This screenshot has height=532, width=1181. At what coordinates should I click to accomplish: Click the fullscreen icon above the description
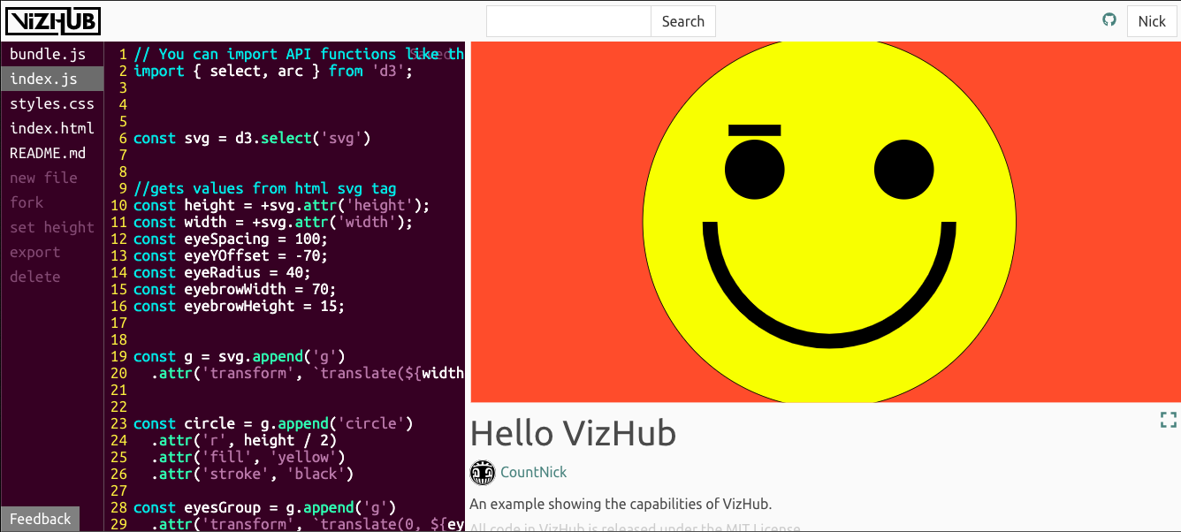(x=1168, y=420)
